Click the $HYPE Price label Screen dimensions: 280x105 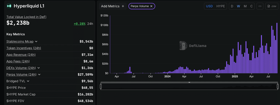pos(16,88)
